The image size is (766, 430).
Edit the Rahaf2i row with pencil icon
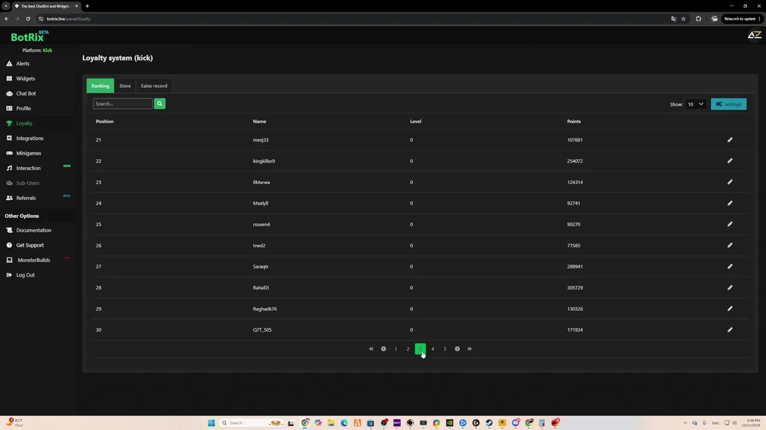(x=729, y=287)
